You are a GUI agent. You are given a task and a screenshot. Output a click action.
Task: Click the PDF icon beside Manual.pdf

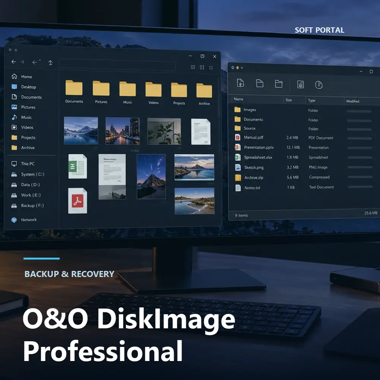click(237, 138)
